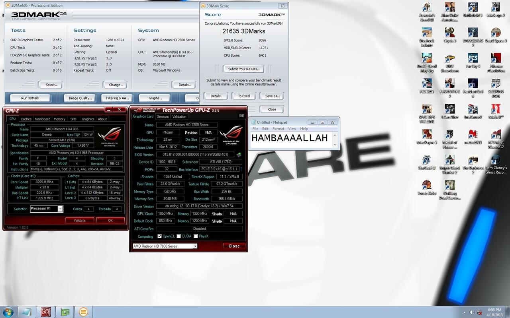Click the GPU-Z screenshot camera icon
The height and width of the screenshot is (318, 510).
click(241, 116)
